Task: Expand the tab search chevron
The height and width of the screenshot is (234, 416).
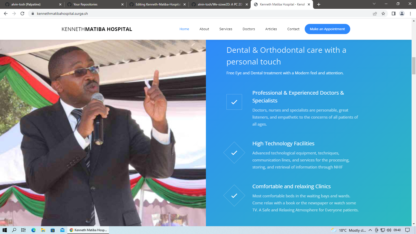Action: pyautogui.click(x=374, y=4)
